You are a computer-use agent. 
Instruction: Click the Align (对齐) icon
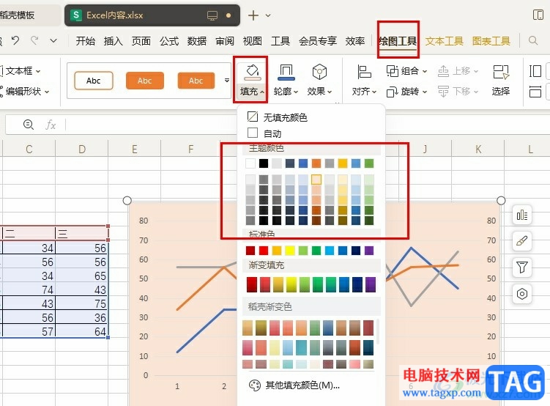click(x=363, y=72)
